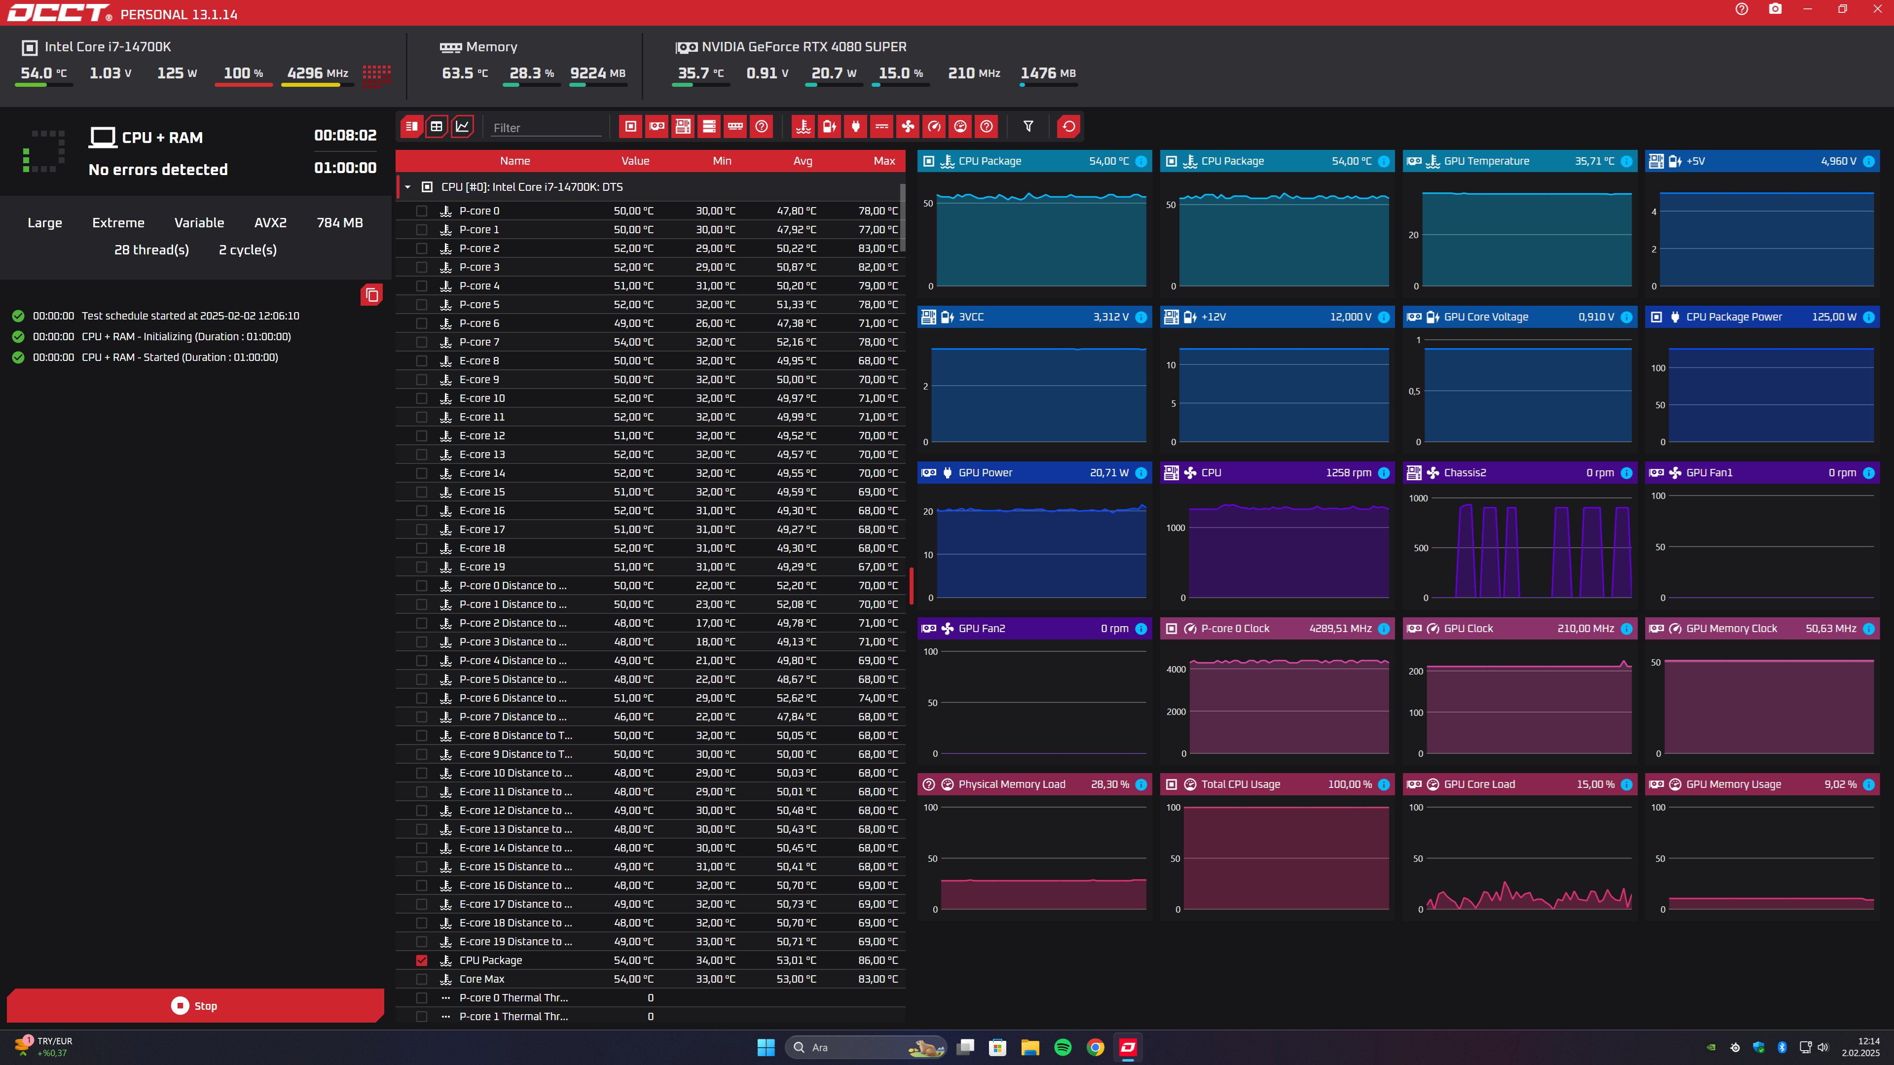Viewport: 1894px width, 1065px height.
Task: Toggle the CPU sensor filter icon
Action: [x=631, y=126]
